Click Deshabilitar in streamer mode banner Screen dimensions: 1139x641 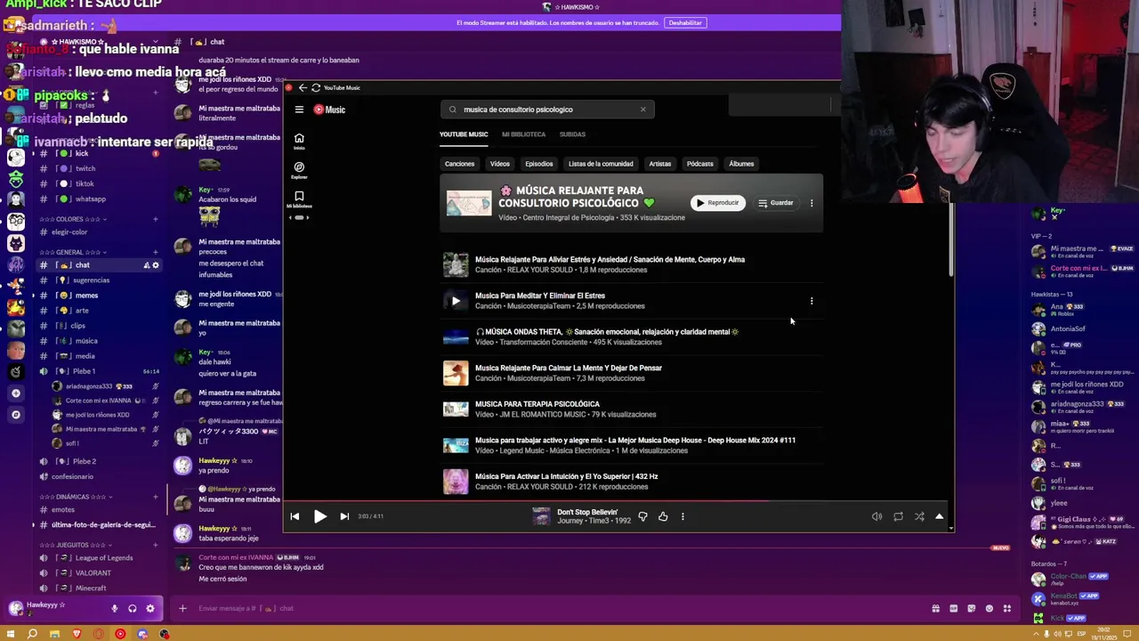[685, 23]
